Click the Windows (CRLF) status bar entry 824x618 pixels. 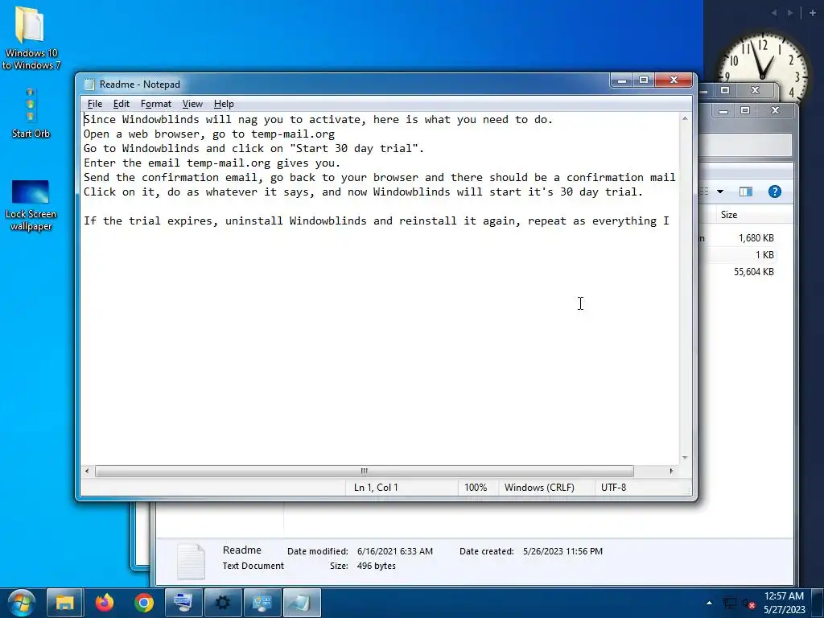[x=539, y=487]
